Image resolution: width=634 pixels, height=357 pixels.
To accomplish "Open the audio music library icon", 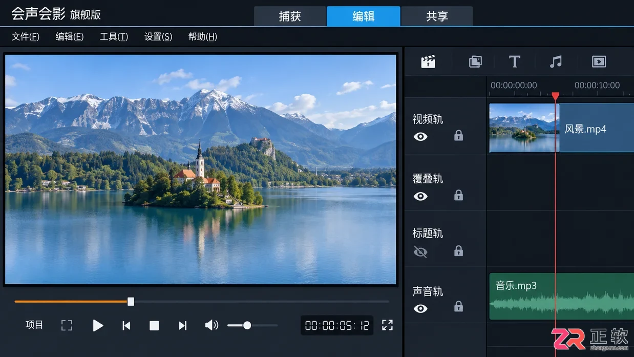I will click(556, 62).
